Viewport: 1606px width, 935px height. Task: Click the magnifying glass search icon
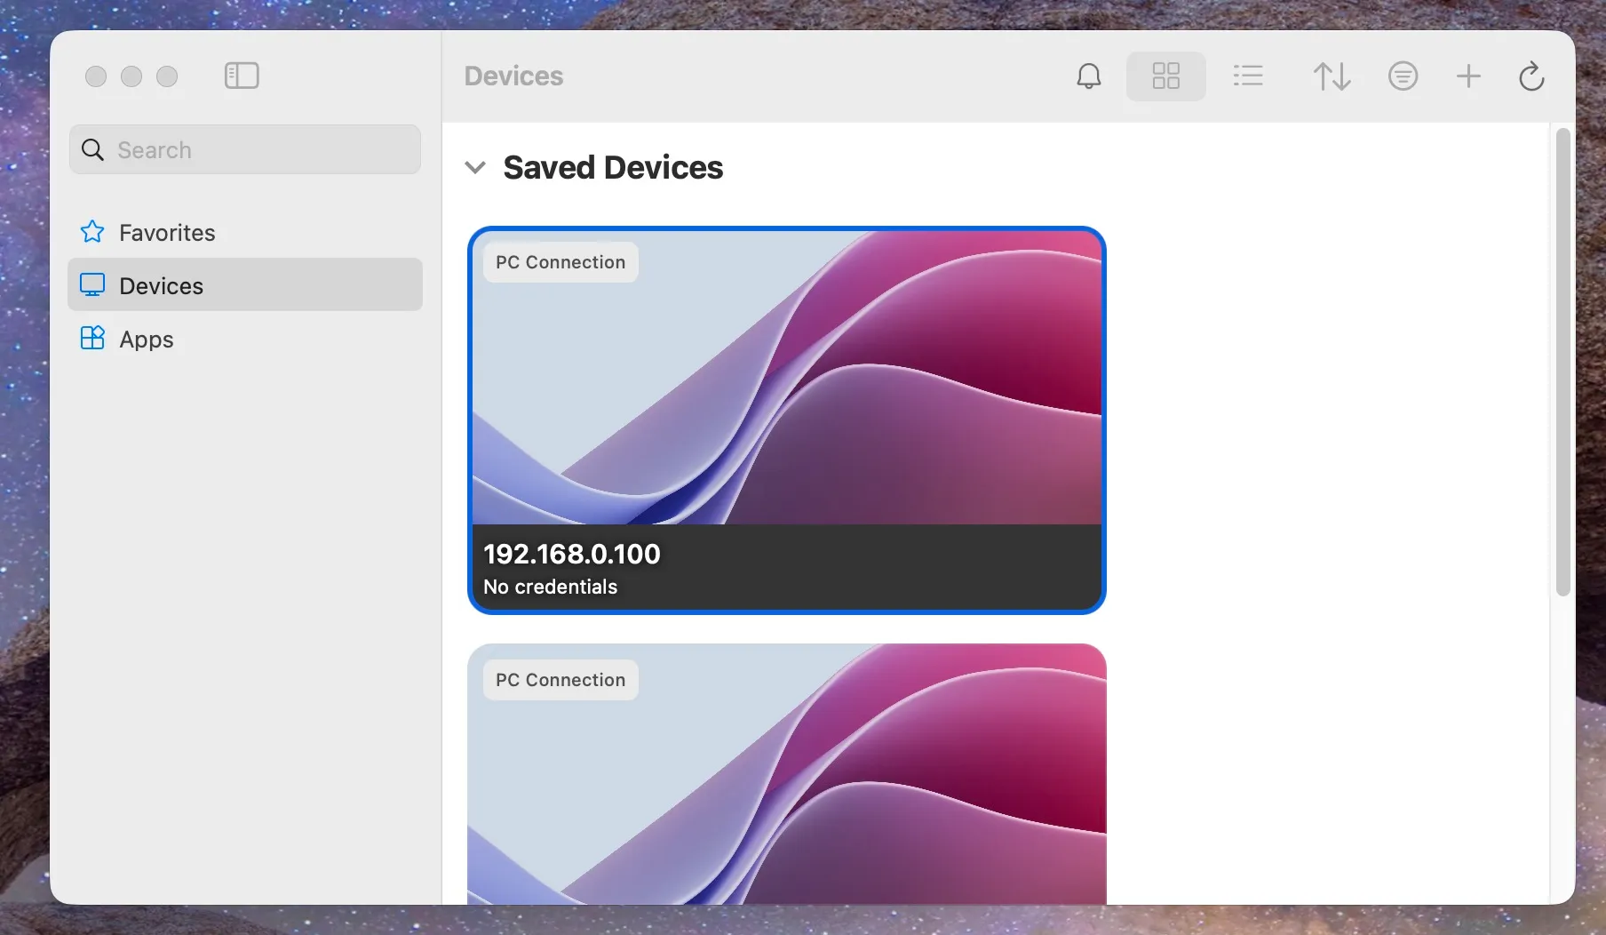(92, 149)
